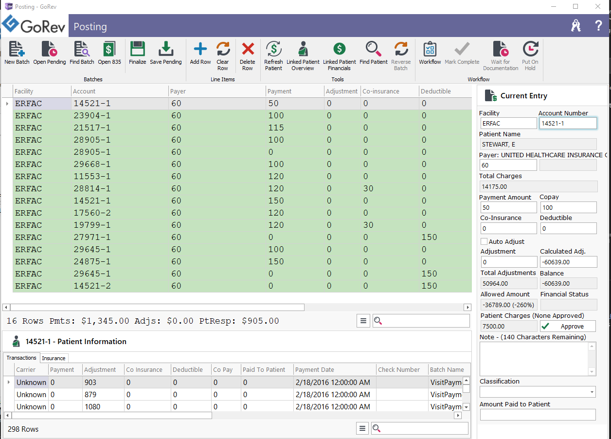The image size is (611, 439).
Task: Click the Note text area
Action: [x=534, y=359]
